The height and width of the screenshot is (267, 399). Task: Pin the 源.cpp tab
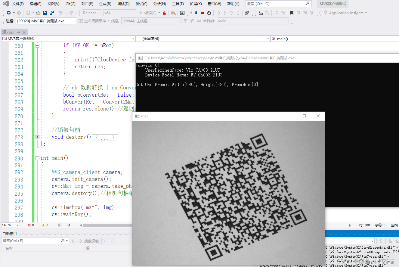(18, 32)
